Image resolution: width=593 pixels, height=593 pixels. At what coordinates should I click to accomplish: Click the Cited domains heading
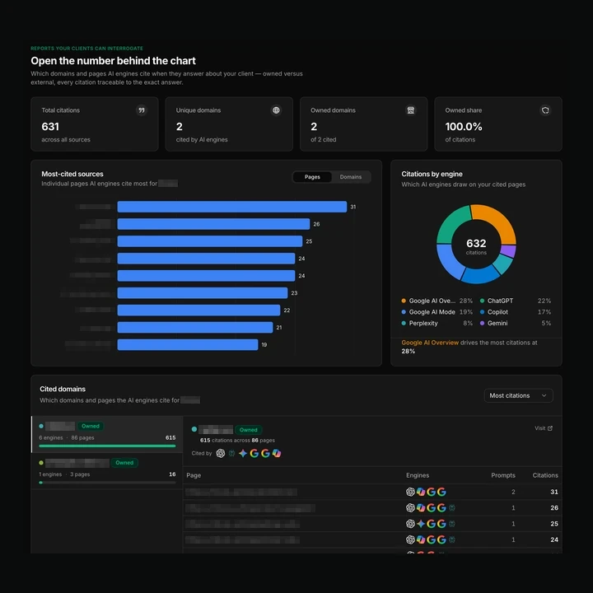tap(63, 389)
